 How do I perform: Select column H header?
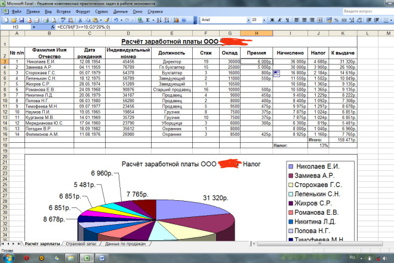point(256,33)
